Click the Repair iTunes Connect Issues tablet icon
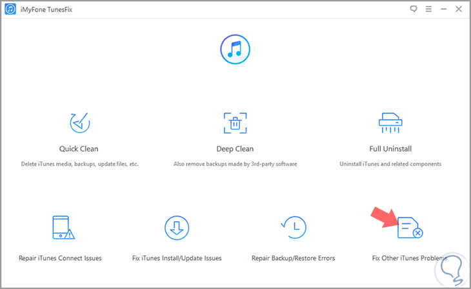The height and width of the screenshot is (289, 471). coord(63,228)
